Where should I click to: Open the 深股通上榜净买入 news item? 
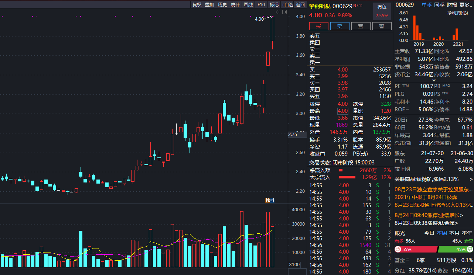[x=434, y=205]
